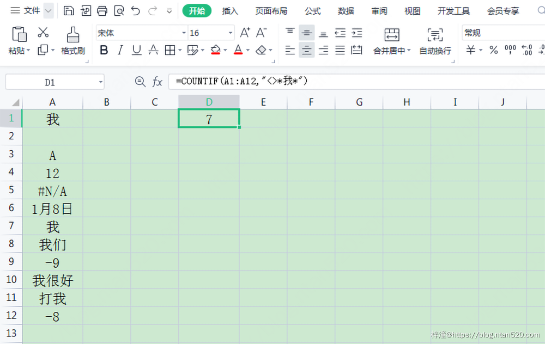Viewport: 545px width, 344px height.
Task: Expand the copy icon dropdown arrow
Action: pos(53,50)
